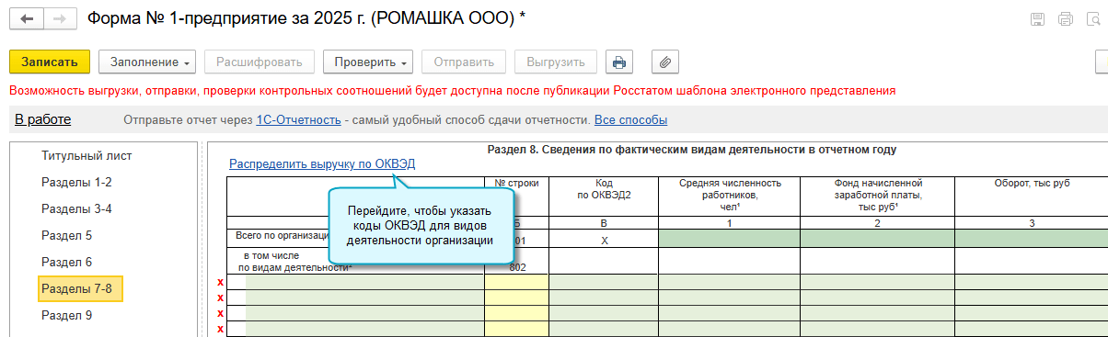The height and width of the screenshot is (337, 1108).
Task: Click the save diskette icon top right
Action: (1038, 18)
